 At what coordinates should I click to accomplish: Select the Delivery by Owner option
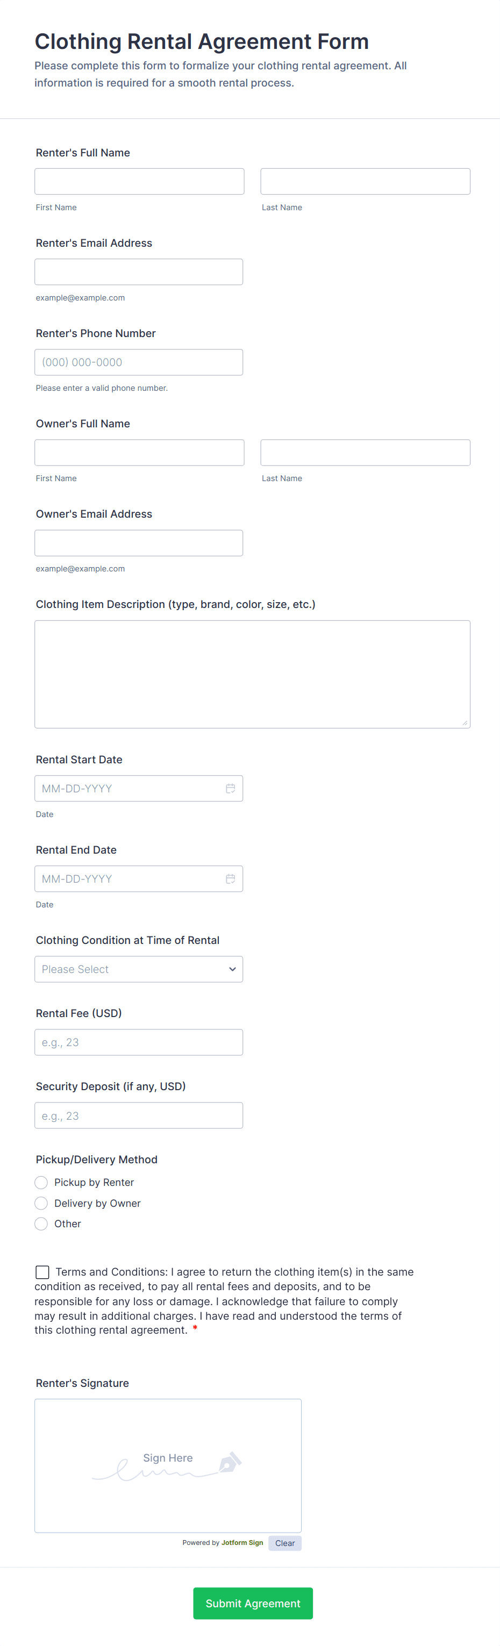pyautogui.click(x=41, y=1203)
